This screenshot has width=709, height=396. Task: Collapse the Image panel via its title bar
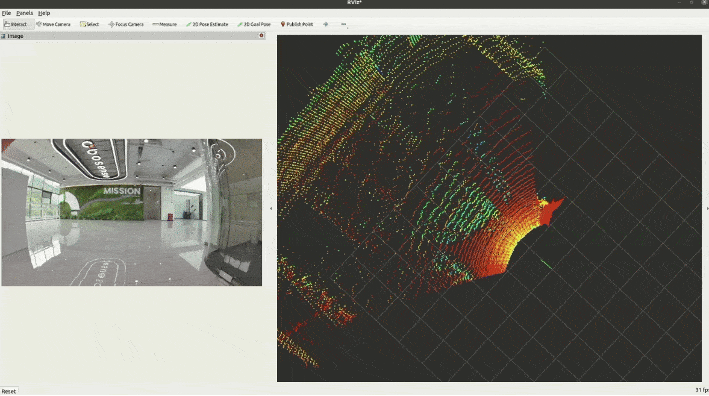(120, 36)
